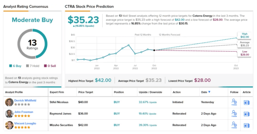Click Derrick Whitfield's profile photo
This screenshot has width=257, height=134.
(x=9, y=102)
